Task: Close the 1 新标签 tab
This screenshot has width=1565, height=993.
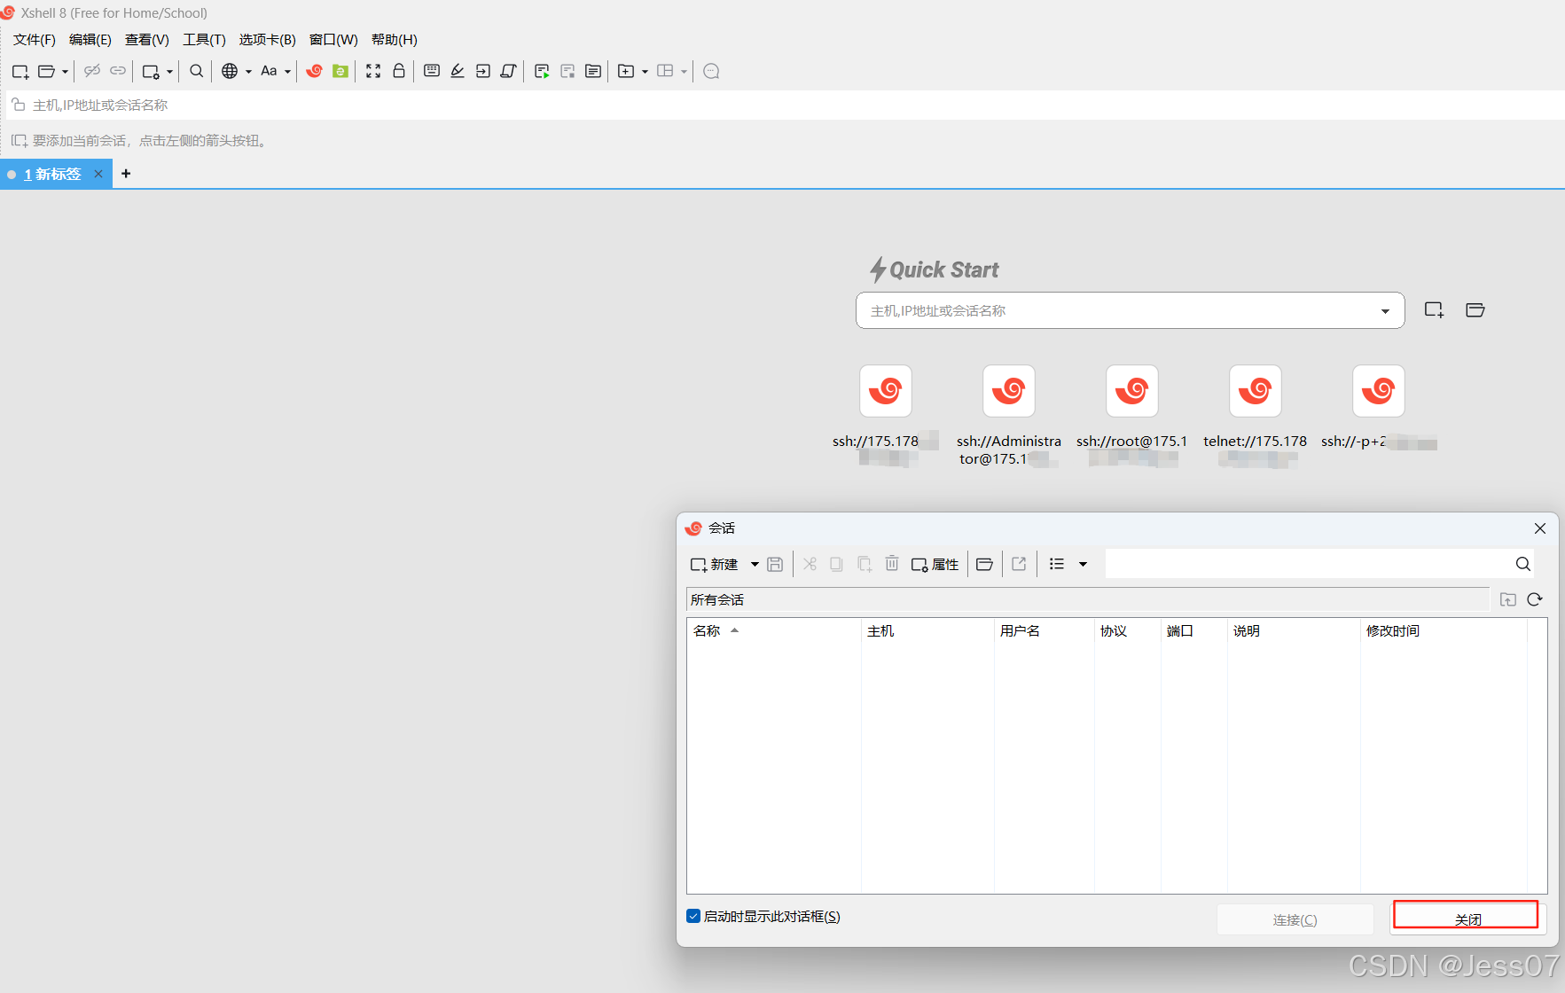Action: [98, 174]
